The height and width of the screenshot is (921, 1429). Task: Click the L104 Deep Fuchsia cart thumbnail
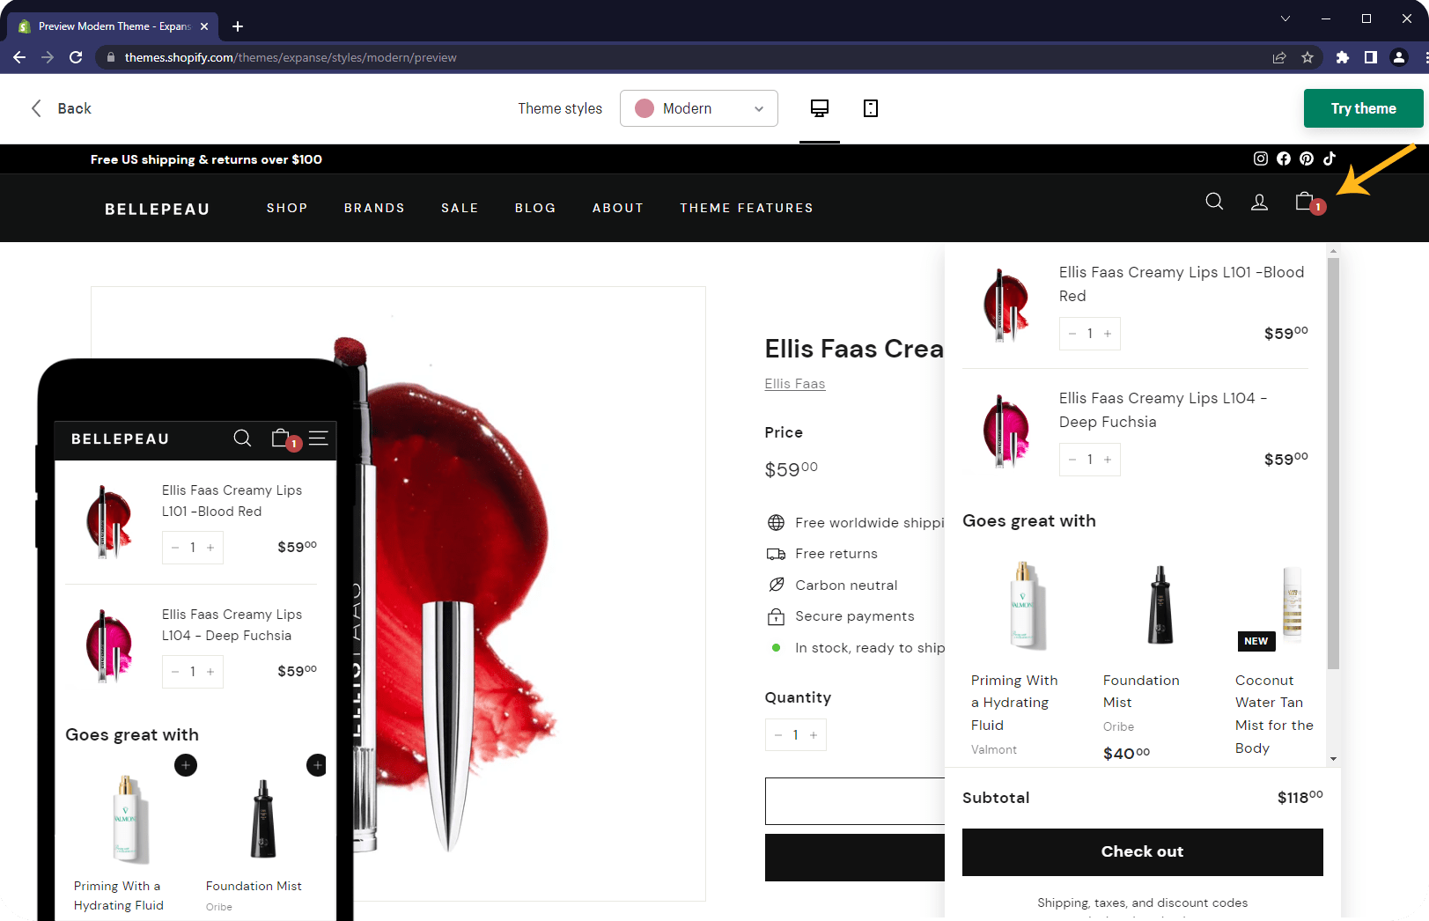1006,431
